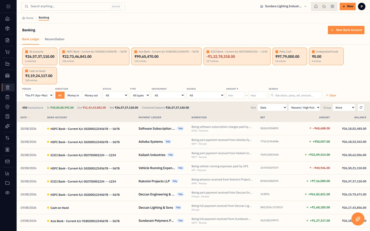Expand the Sundara Lighting company switcher
370x231 pixels.
(x=283, y=6)
